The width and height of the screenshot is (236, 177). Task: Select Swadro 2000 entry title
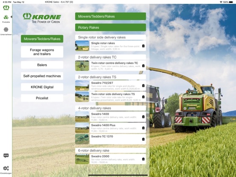[x=100, y=156]
